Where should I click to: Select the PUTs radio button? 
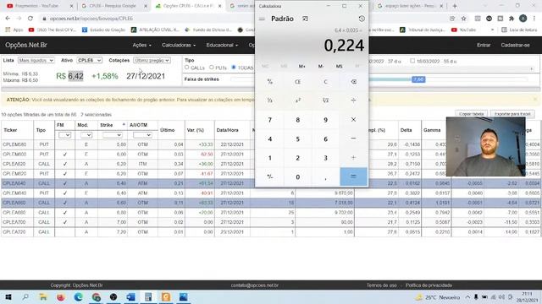[212, 68]
